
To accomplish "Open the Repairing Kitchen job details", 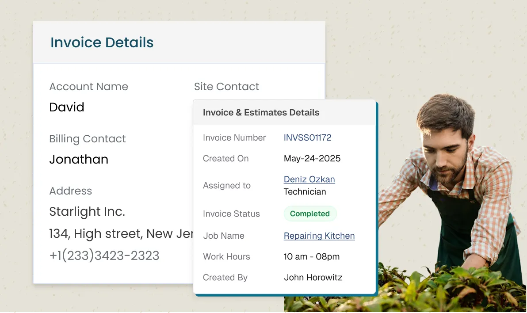I will click(x=319, y=236).
